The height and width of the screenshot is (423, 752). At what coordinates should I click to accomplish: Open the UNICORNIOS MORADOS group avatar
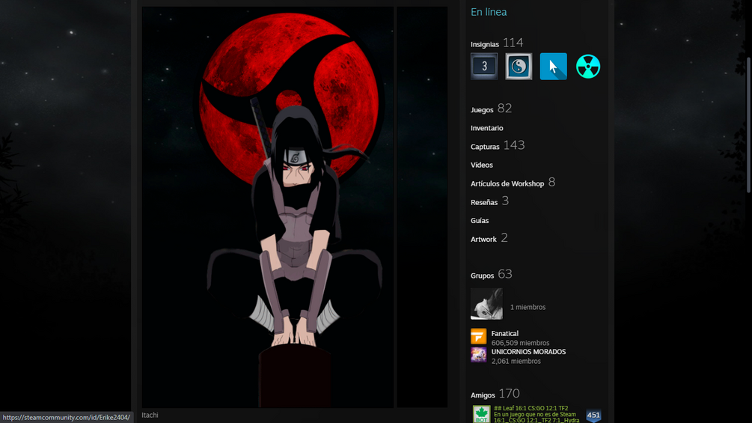tap(478, 355)
